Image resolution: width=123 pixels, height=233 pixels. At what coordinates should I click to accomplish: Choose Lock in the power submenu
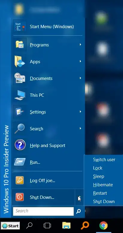(98, 168)
